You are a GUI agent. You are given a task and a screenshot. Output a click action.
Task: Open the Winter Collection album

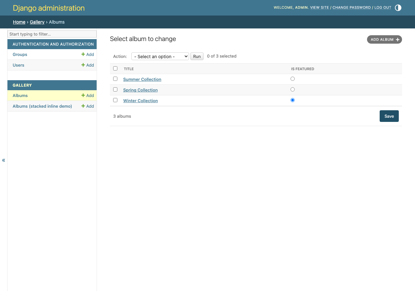(x=140, y=101)
